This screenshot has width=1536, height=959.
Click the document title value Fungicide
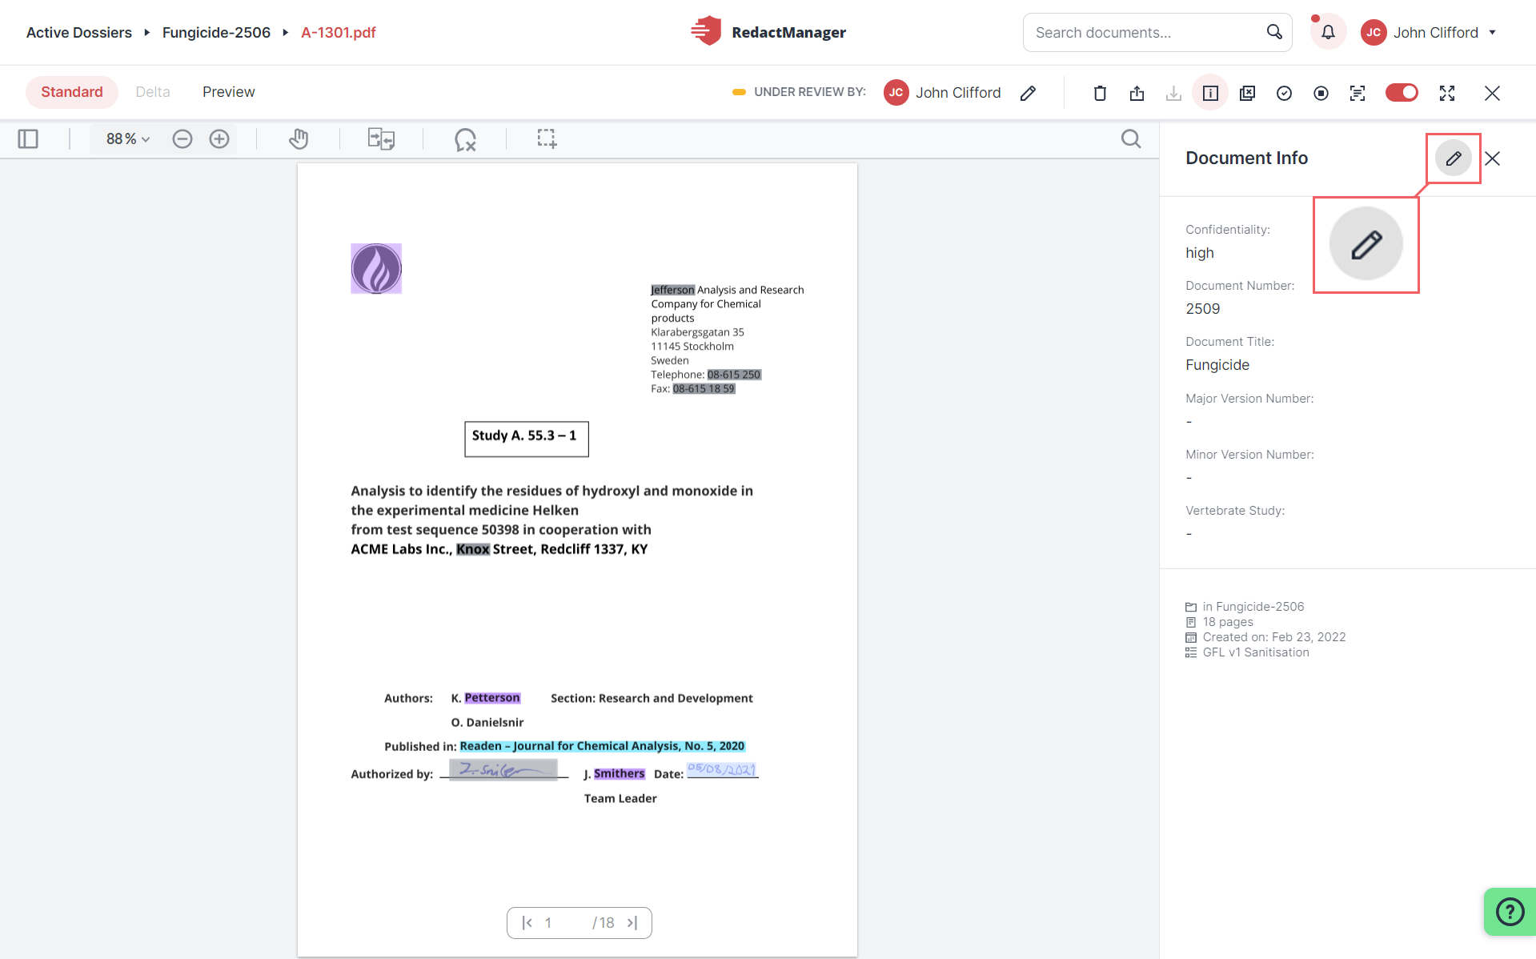click(1217, 365)
